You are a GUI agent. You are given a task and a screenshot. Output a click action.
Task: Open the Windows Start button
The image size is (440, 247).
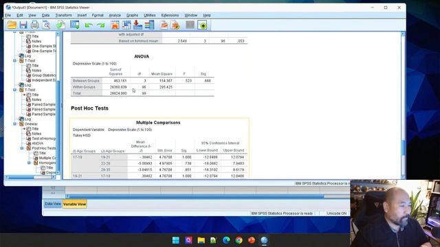point(176,240)
